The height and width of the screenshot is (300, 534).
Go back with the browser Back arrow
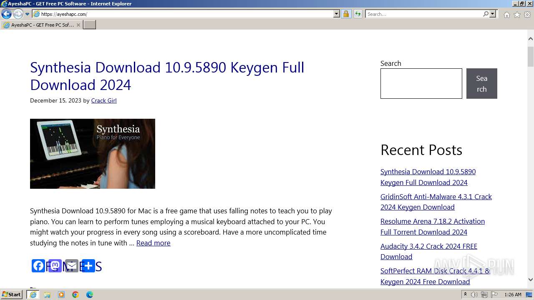(6, 14)
